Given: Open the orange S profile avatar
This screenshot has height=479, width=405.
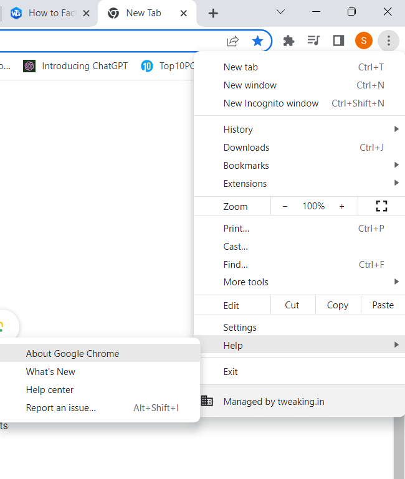Looking at the screenshot, I should pos(364,40).
